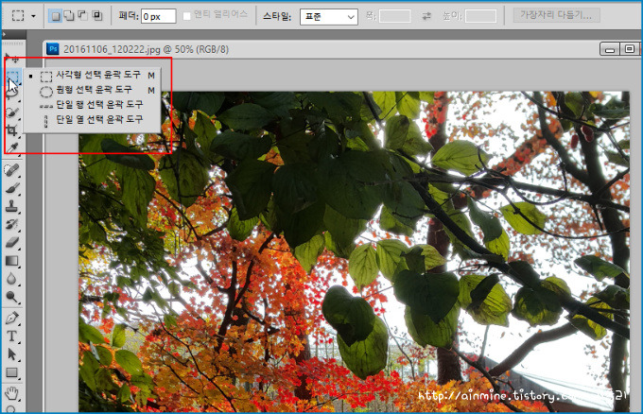Click the 높이 height input field
The height and width of the screenshot is (414, 643).
click(480, 16)
